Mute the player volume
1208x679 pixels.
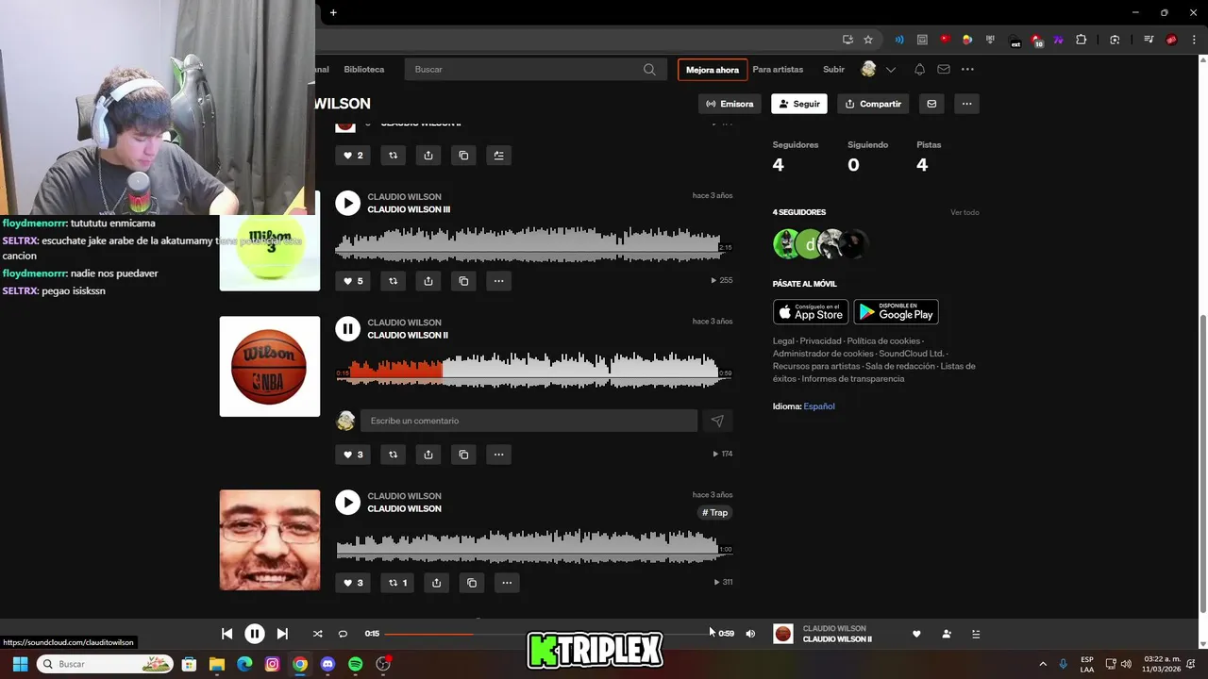point(750,634)
